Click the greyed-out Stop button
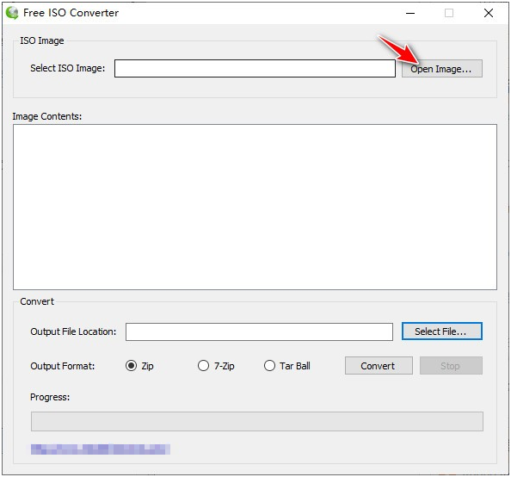 point(451,366)
